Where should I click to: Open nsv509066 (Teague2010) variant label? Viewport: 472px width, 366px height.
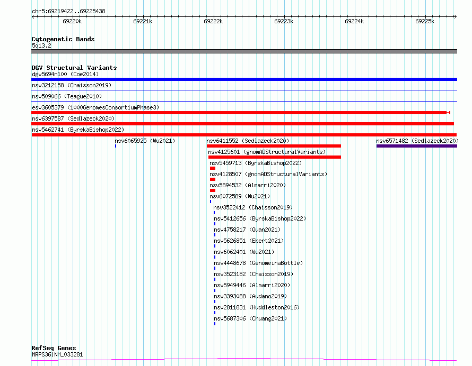[x=66, y=96]
